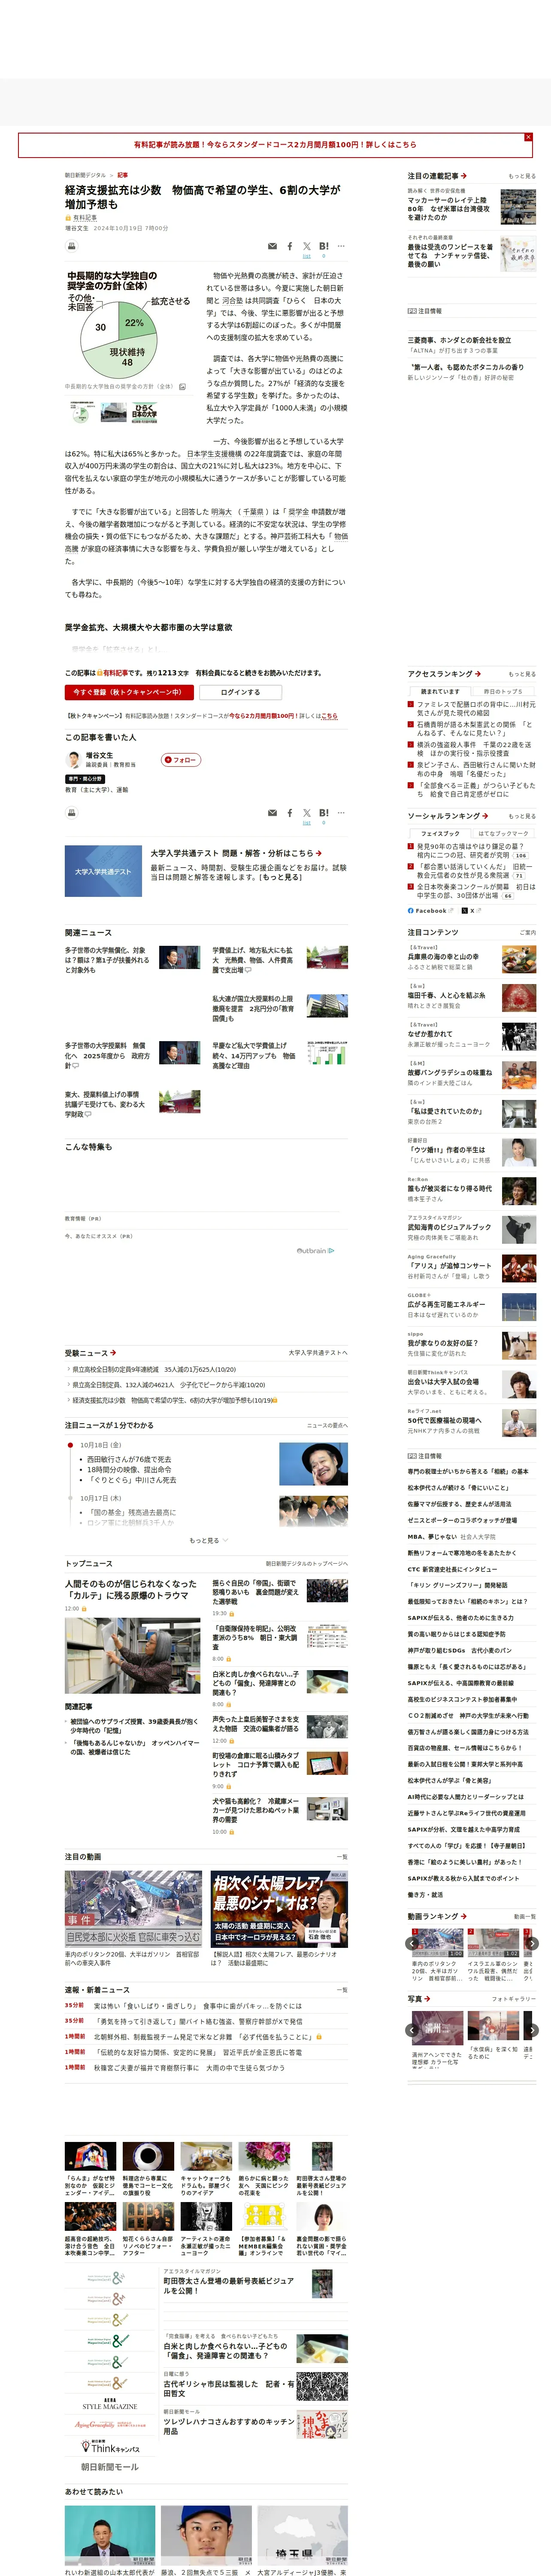Open 一覧 link beside 注目の動画
Image resolution: width=551 pixels, height=2576 pixels.
coord(342,1857)
